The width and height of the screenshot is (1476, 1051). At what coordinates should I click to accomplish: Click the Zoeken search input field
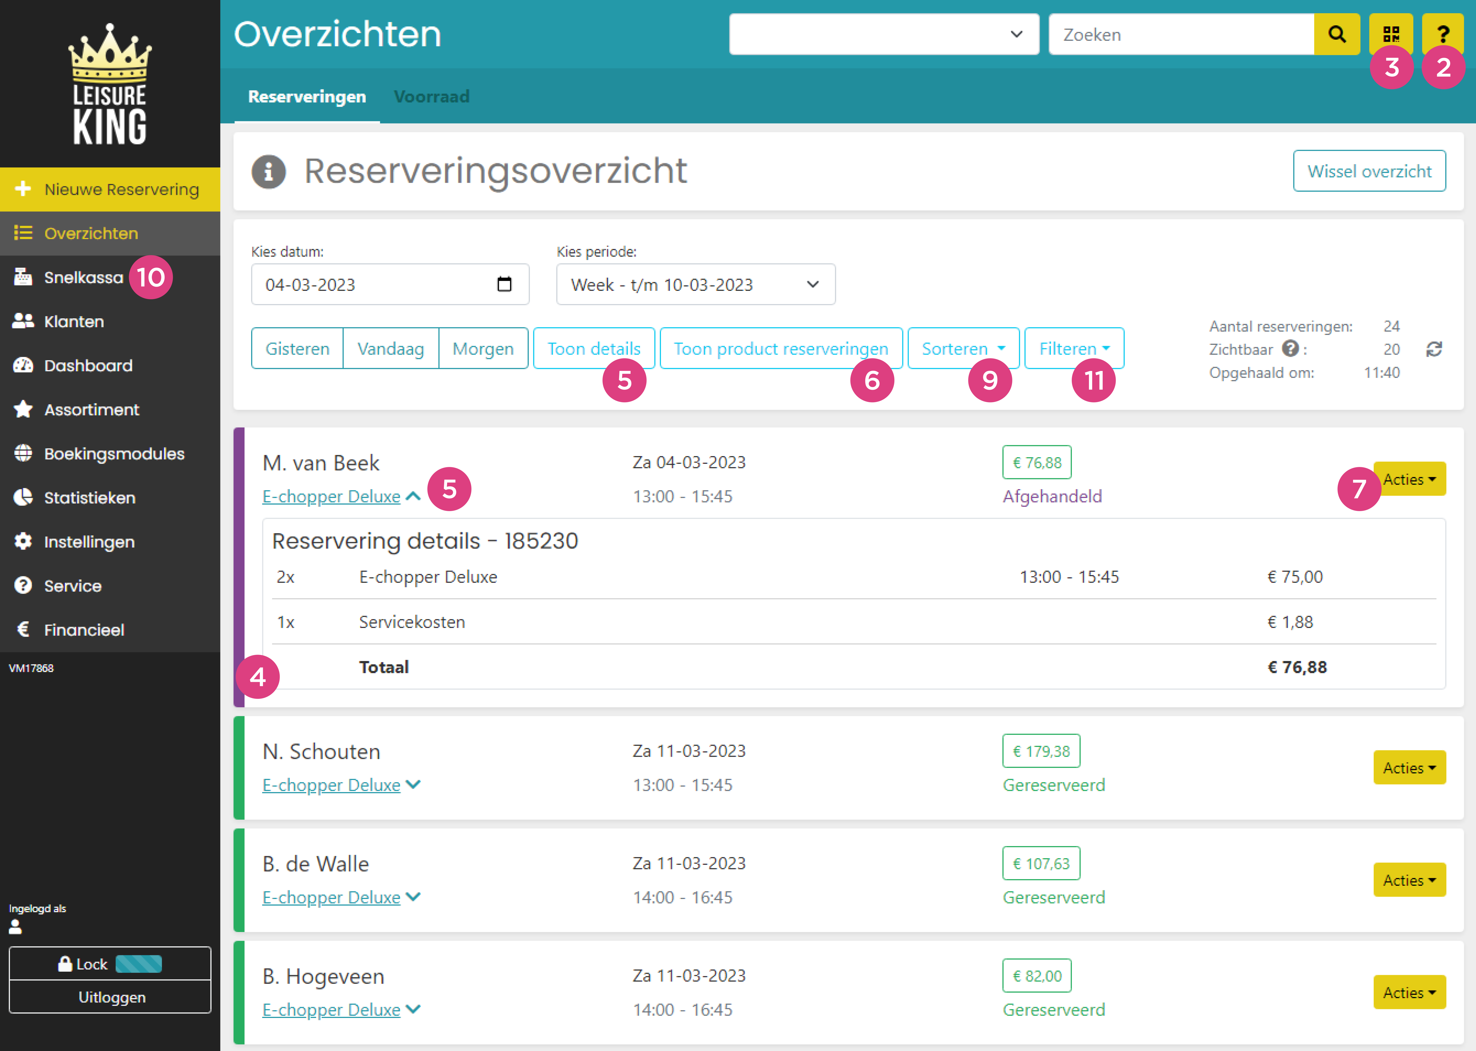click(1181, 34)
